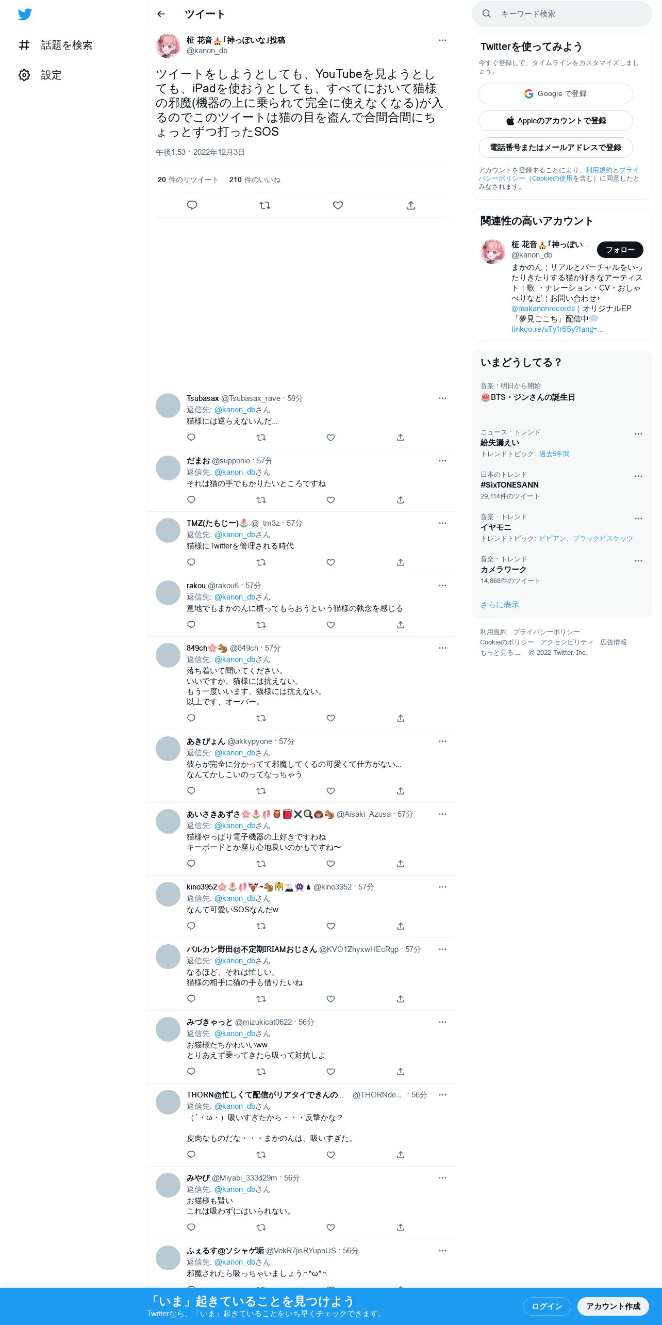Open more options on main tweet
The width and height of the screenshot is (662, 1325).
click(x=442, y=40)
